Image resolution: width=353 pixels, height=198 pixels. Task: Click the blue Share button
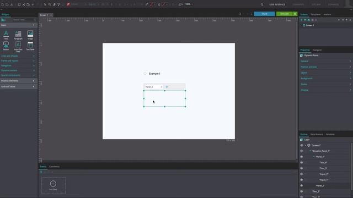(x=264, y=14)
